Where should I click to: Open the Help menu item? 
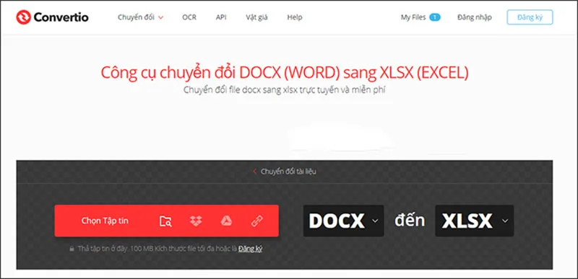pyautogui.click(x=295, y=17)
